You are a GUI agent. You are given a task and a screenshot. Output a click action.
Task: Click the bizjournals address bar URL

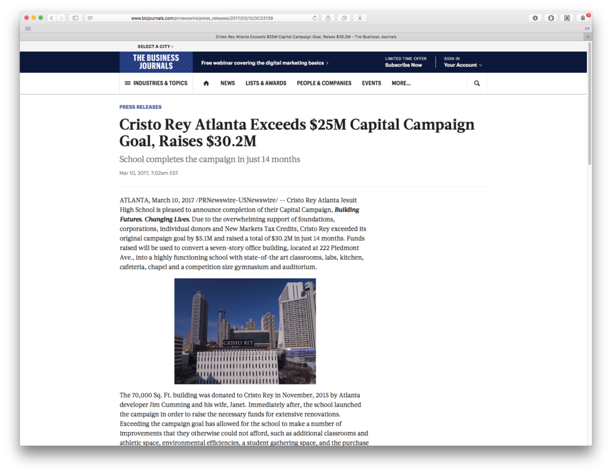[x=202, y=18]
